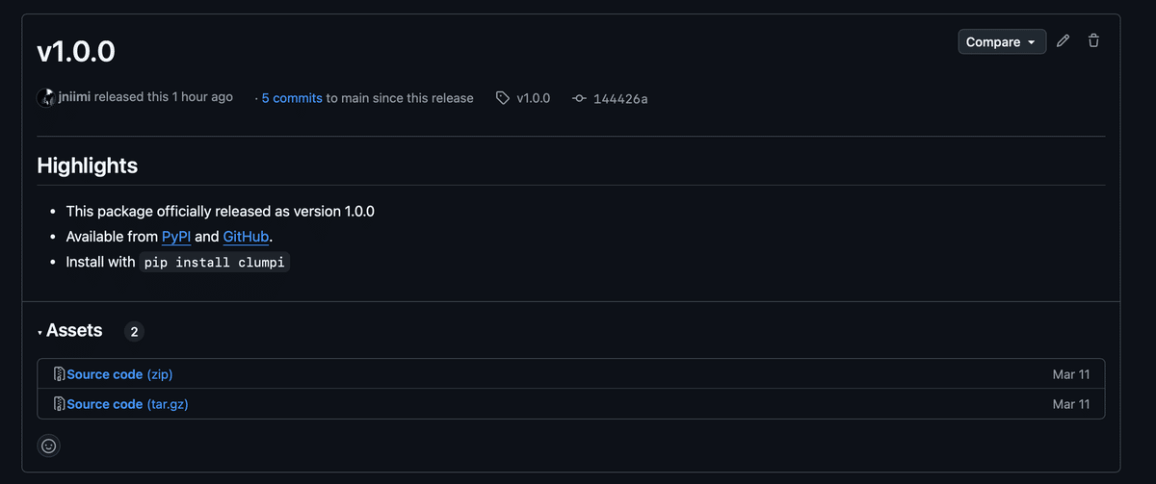Click the pip install clumpi code snippet
This screenshot has width=1156, height=484.
coord(214,263)
